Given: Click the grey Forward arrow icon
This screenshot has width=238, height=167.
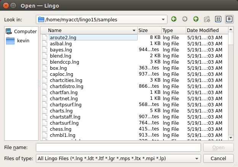Looking at the screenshot, I should 185,19.
